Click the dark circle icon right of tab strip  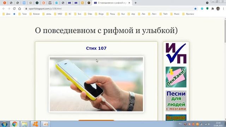(207, 3)
